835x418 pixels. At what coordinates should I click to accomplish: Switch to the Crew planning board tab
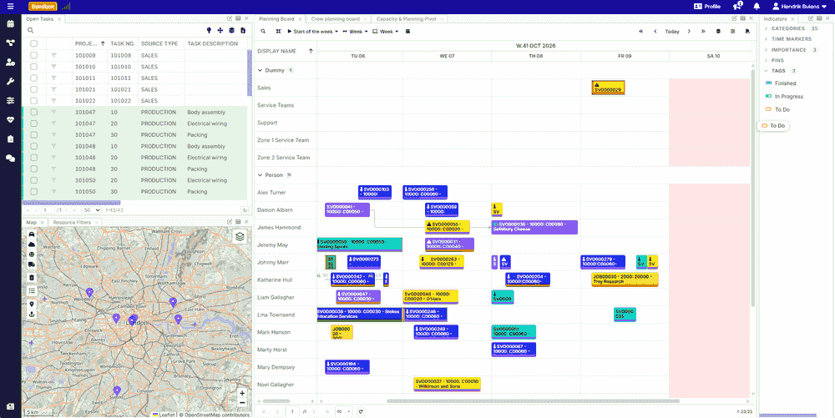(x=335, y=19)
